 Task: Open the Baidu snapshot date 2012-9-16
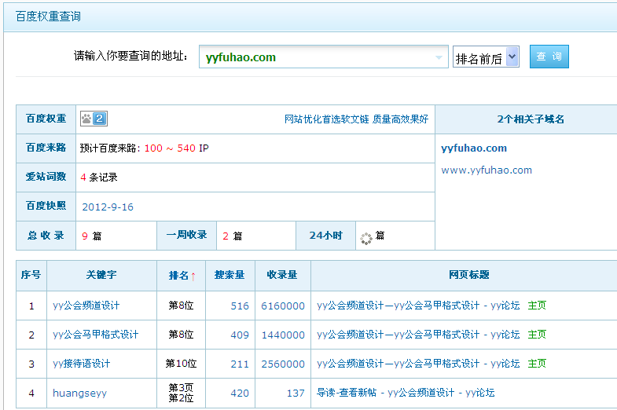coord(108,207)
